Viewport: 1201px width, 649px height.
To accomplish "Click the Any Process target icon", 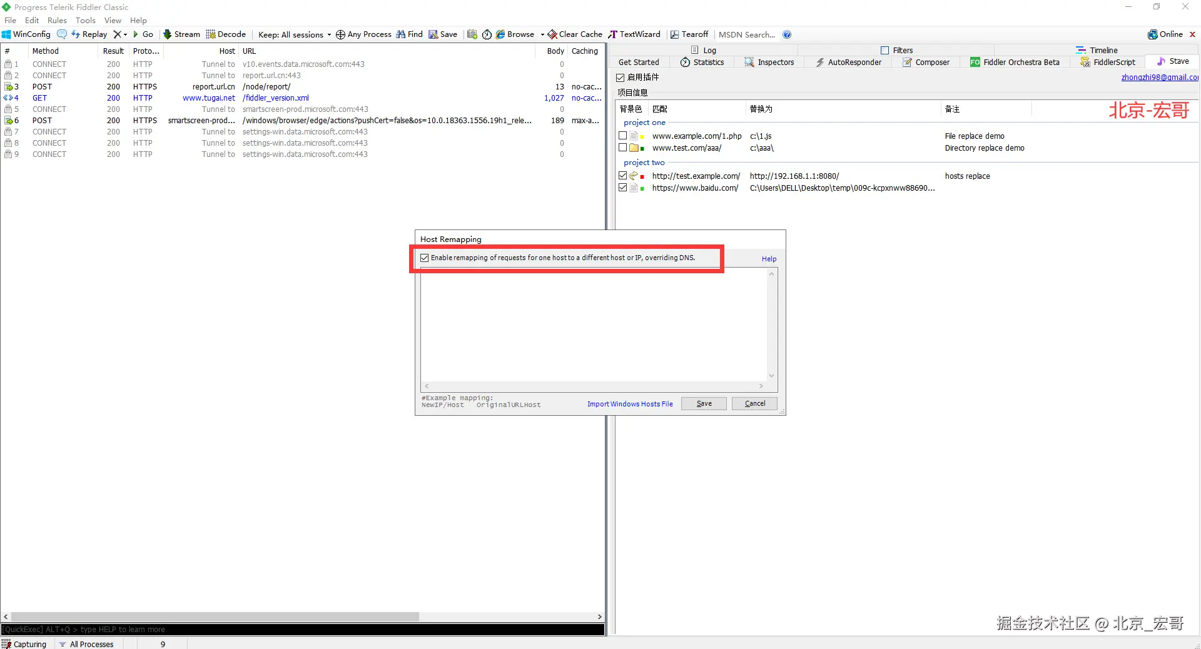I will [340, 34].
